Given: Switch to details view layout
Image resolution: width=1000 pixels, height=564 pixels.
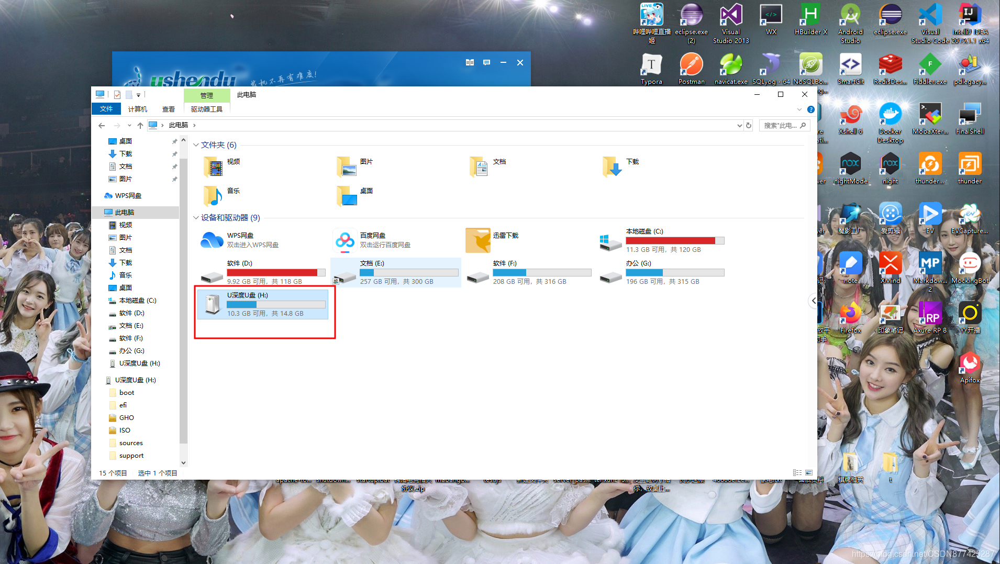Looking at the screenshot, I should pyautogui.click(x=797, y=472).
